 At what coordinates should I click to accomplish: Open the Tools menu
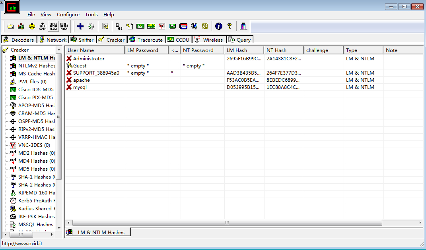[91, 15]
